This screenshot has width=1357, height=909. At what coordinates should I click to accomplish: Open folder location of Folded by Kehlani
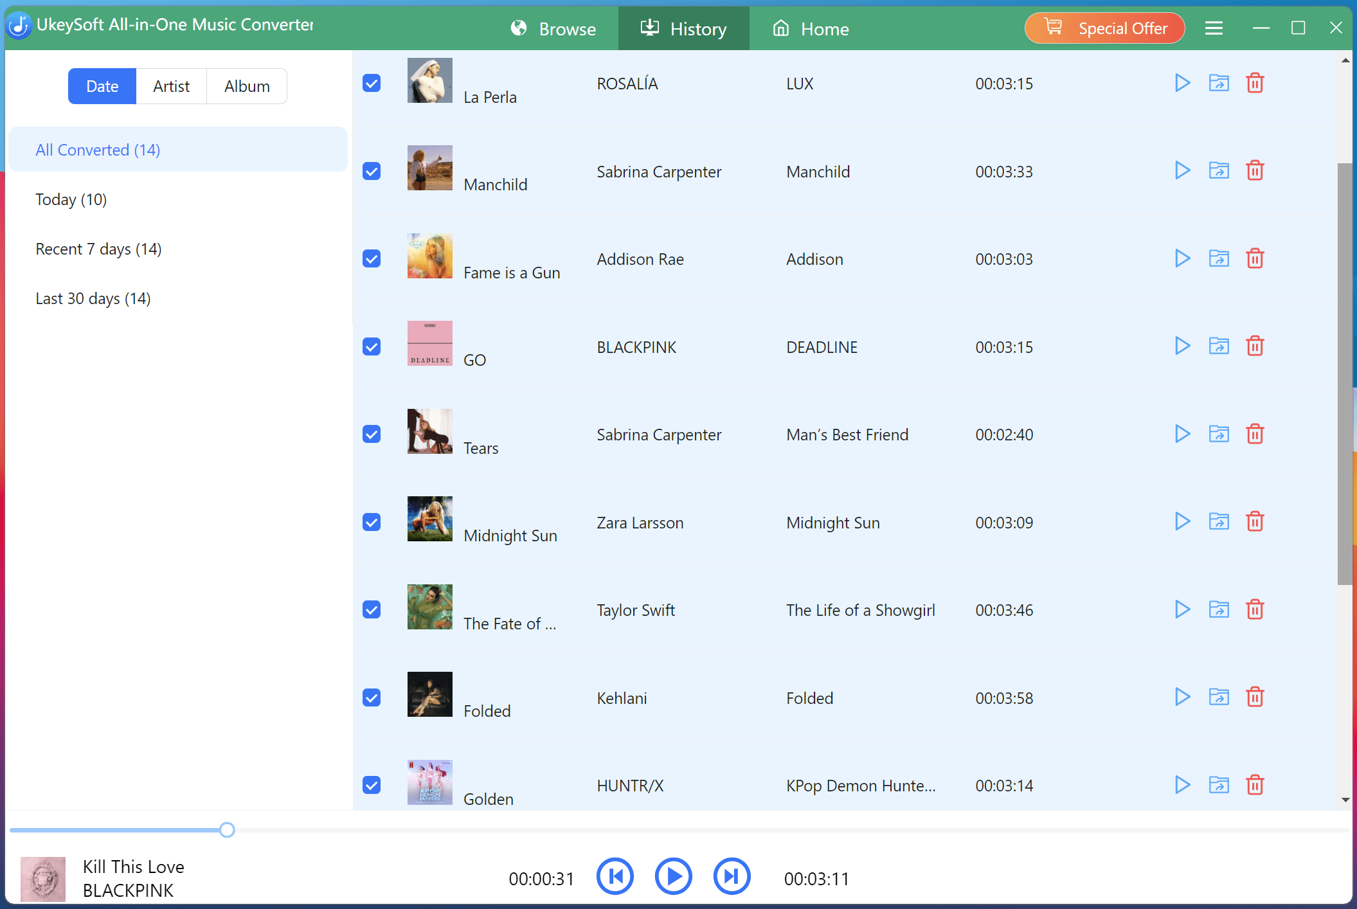pos(1219,697)
